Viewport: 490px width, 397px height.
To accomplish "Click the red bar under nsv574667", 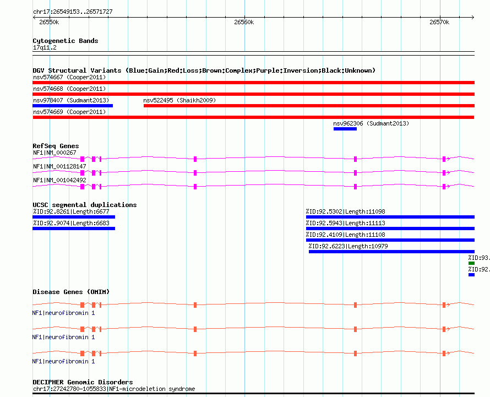I will pyautogui.click(x=253, y=83).
